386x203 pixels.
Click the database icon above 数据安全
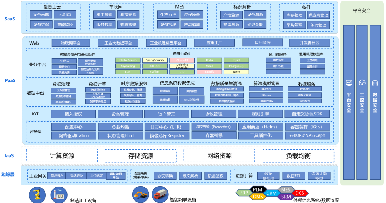click(x=375, y=83)
